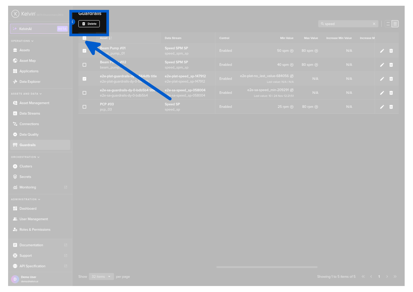Clear the speed search with X icon
This screenshot has height=292, width=413.
tap(374, 24)
